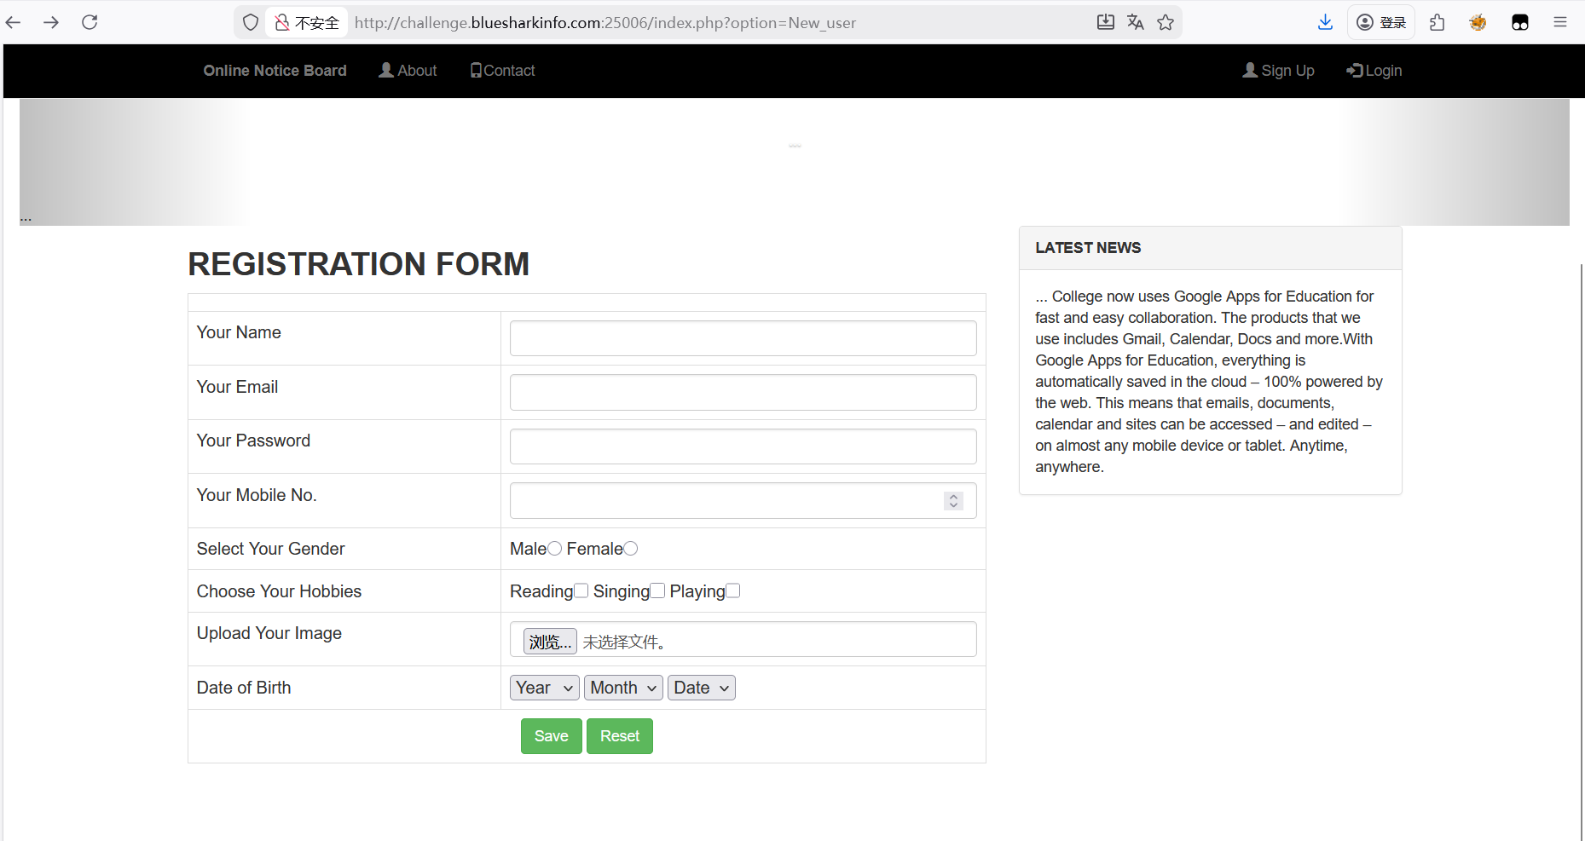Screen dimensions: 1585x841
Task: Check the Reading hobby checkbox
Action: (581, 590)
